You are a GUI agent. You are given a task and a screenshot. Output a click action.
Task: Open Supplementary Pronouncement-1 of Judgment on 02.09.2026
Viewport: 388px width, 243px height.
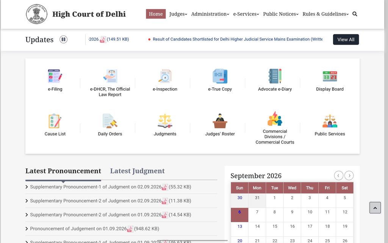tap(96, 187)
